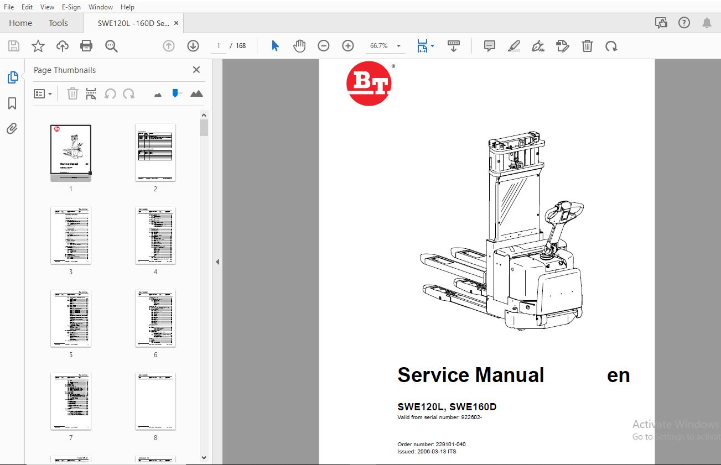Click the thumbnail panel scroll down arrow
The height and width of the screenshot is (465, 721).
pyautogui.click(x=204, y=457)
